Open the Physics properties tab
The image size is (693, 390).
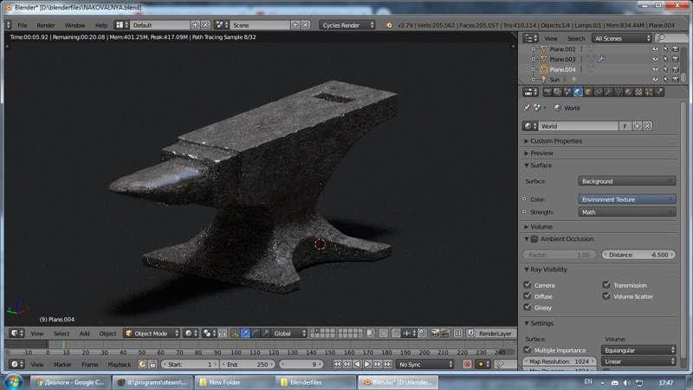659,92
